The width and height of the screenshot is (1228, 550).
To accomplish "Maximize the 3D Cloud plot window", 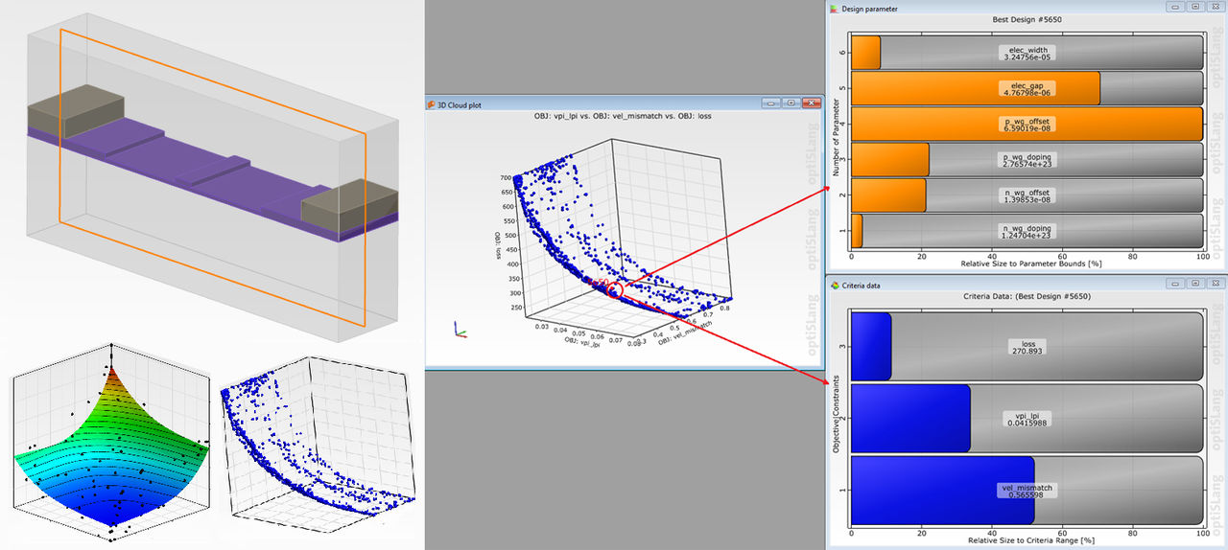I will tap(790, 103).
